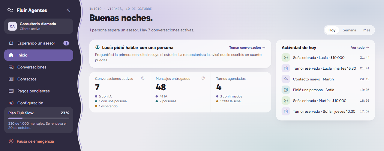The image size is (384, 151).
Task: Click the credit card icon for Pagos pendientes
Action: tap(11, 91)
